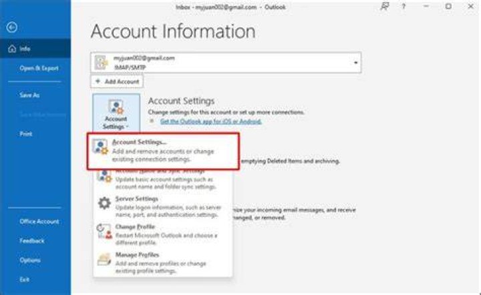Choose Server Settings menu entry
Image resolution: width=481 pixels, height=295 pixels.
[x=162, y=206]
